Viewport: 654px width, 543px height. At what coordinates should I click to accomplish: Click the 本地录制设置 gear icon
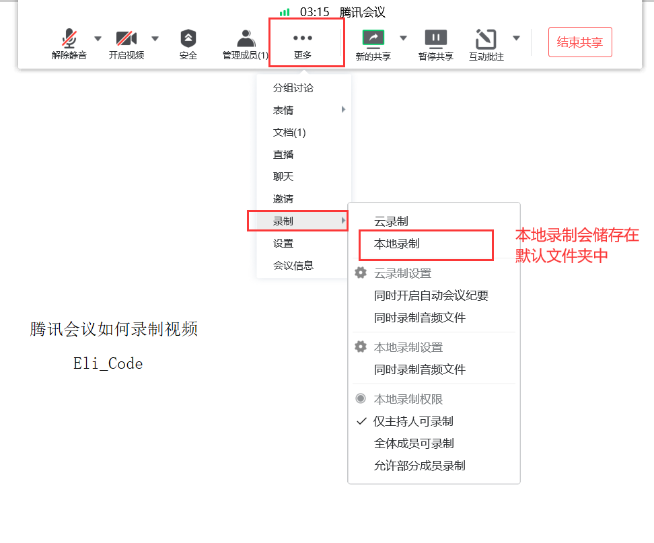point(361,347)
